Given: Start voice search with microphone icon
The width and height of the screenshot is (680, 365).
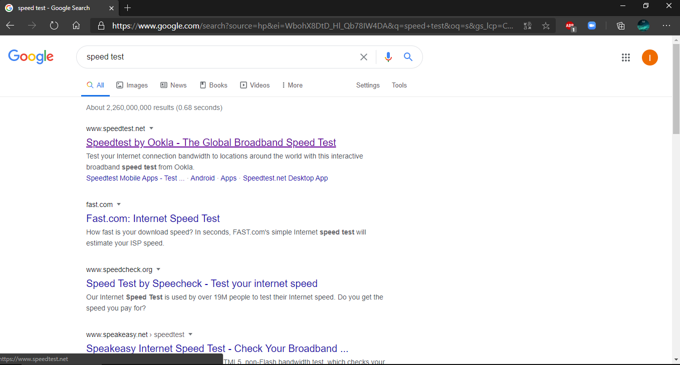Looking at the screenshot, I should coord(388,57).
